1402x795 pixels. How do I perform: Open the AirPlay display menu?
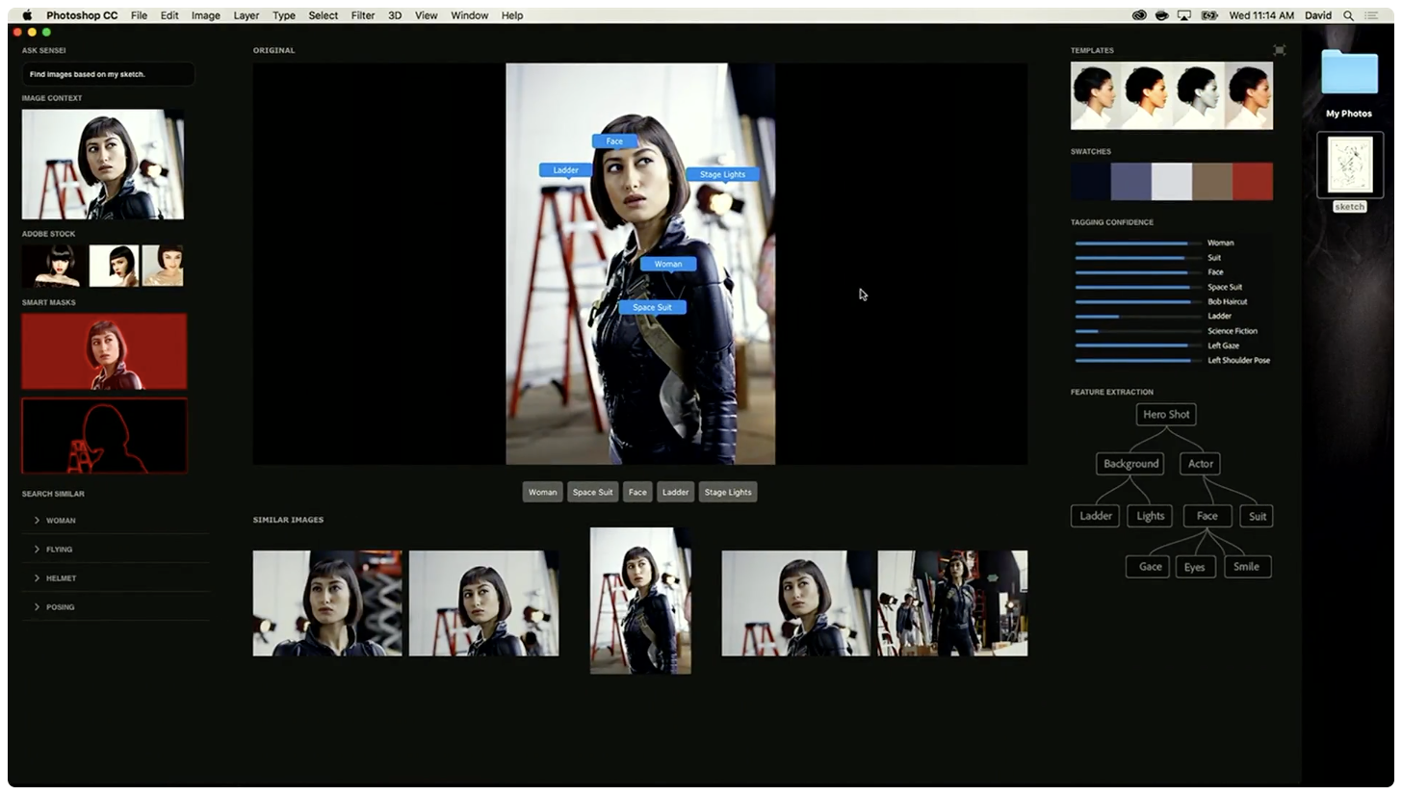[1184, 15]
